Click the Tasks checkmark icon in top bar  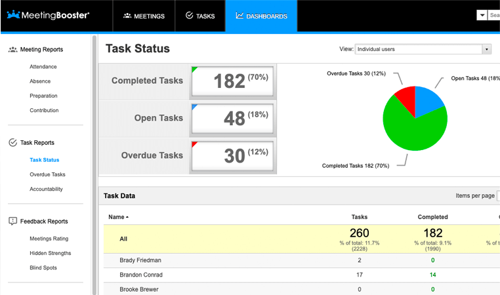tap(189, 16)
